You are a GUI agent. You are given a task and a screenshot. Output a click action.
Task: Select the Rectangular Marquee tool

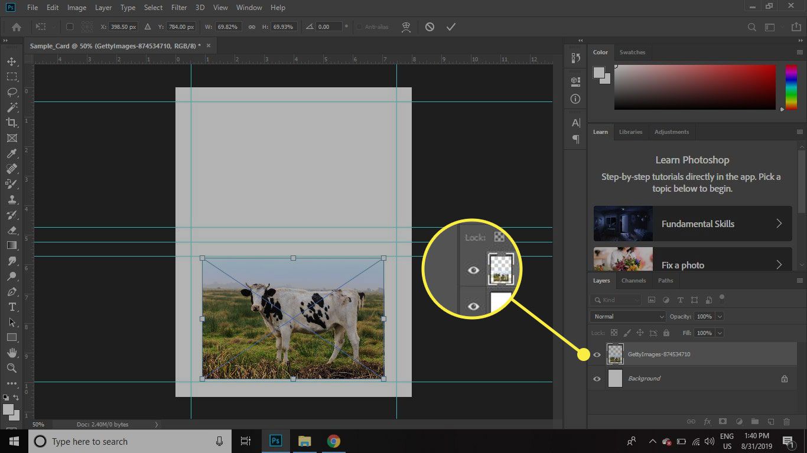pyautogui.click(x=12, y=77)
